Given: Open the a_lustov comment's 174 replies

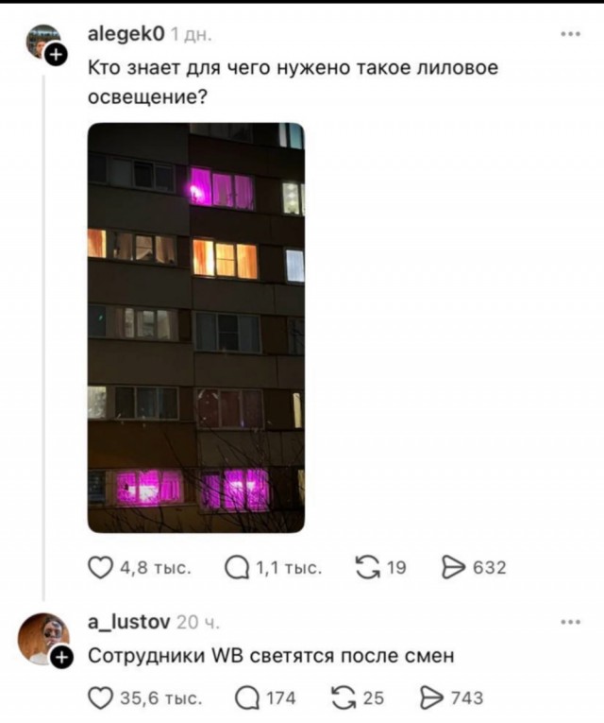Looking at the screenshot, I should click(x=247, y=698).
